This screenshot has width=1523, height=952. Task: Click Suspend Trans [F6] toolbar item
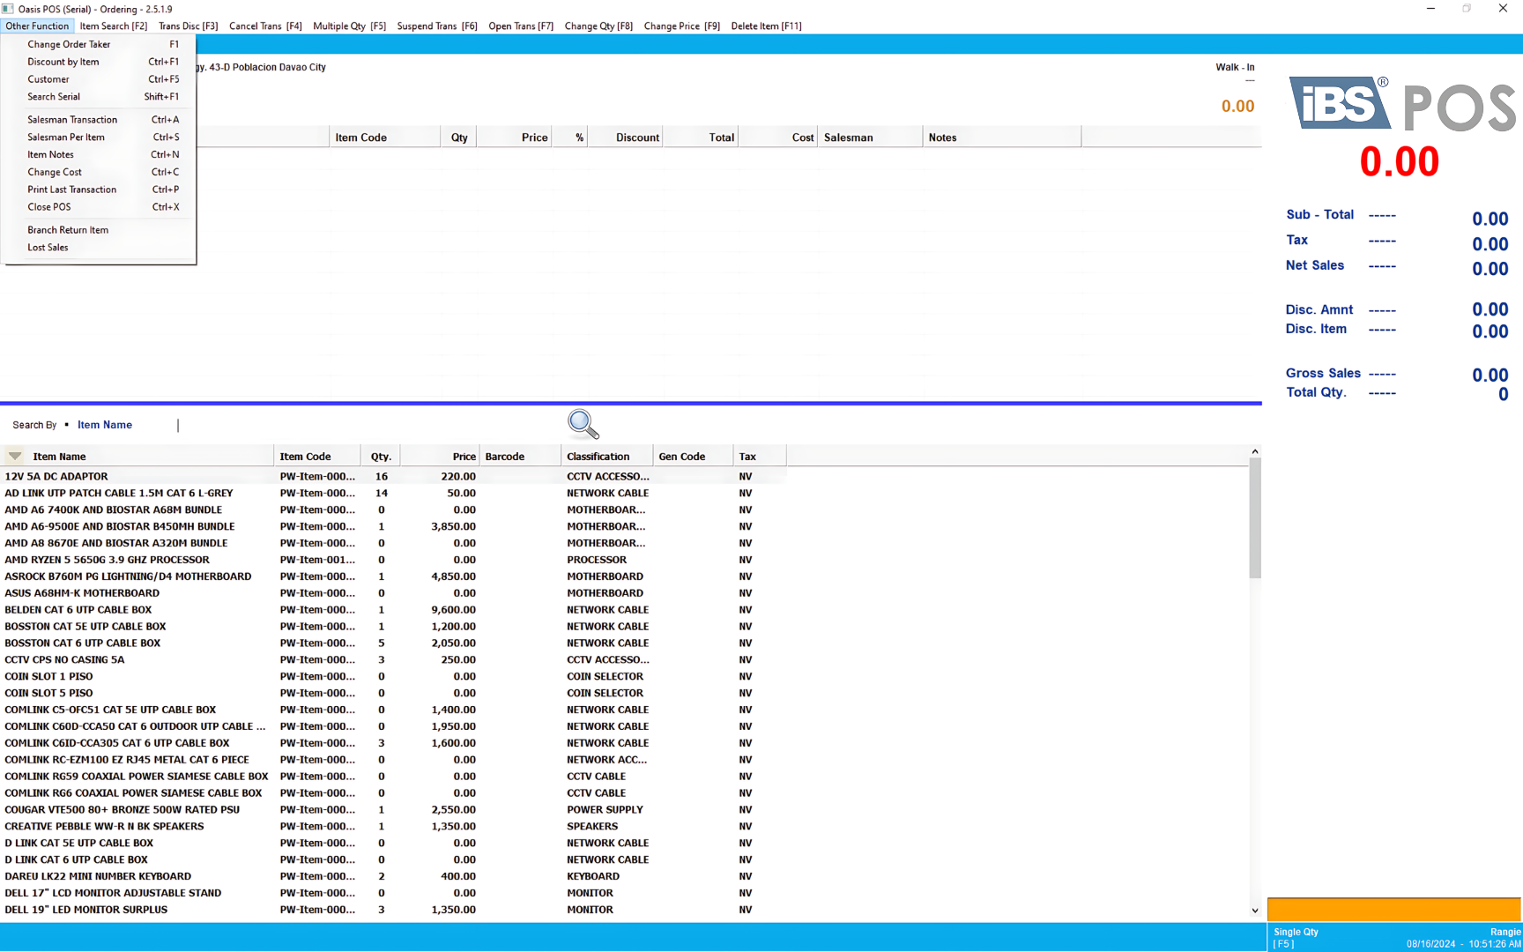click(x=436, y=26)
